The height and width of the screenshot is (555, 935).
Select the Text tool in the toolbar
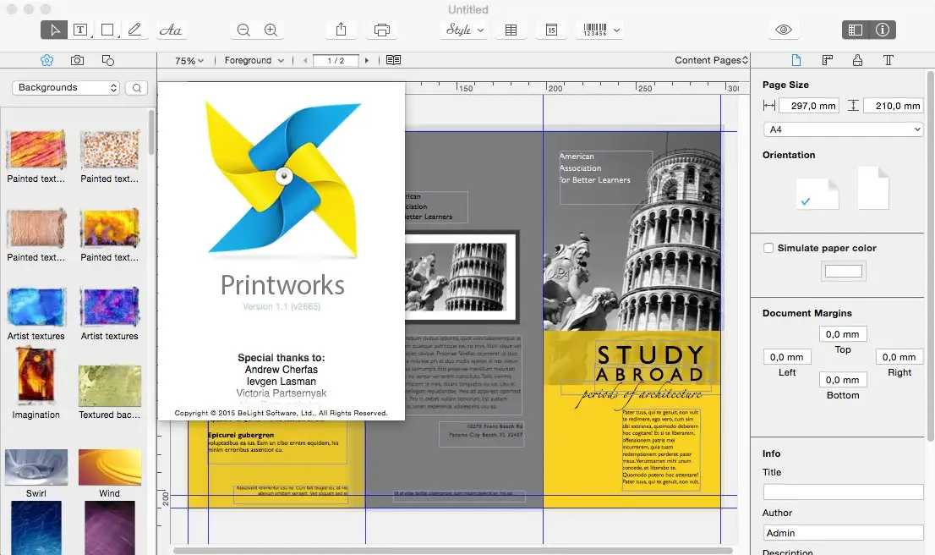(x=80, y=30)
